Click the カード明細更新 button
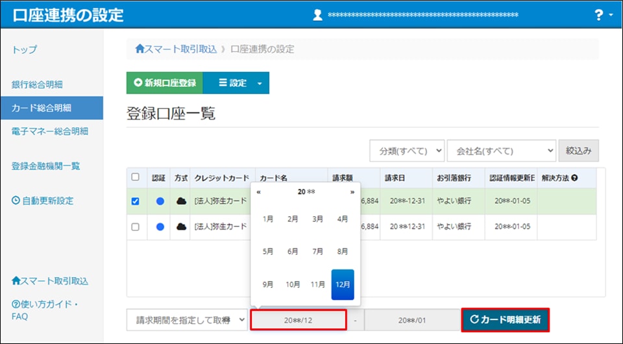623x344 pixels. (506, 319)
